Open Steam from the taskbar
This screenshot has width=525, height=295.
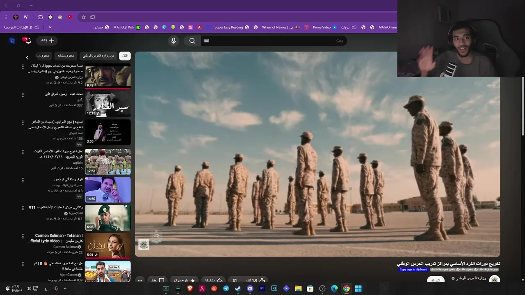(238, 288)
